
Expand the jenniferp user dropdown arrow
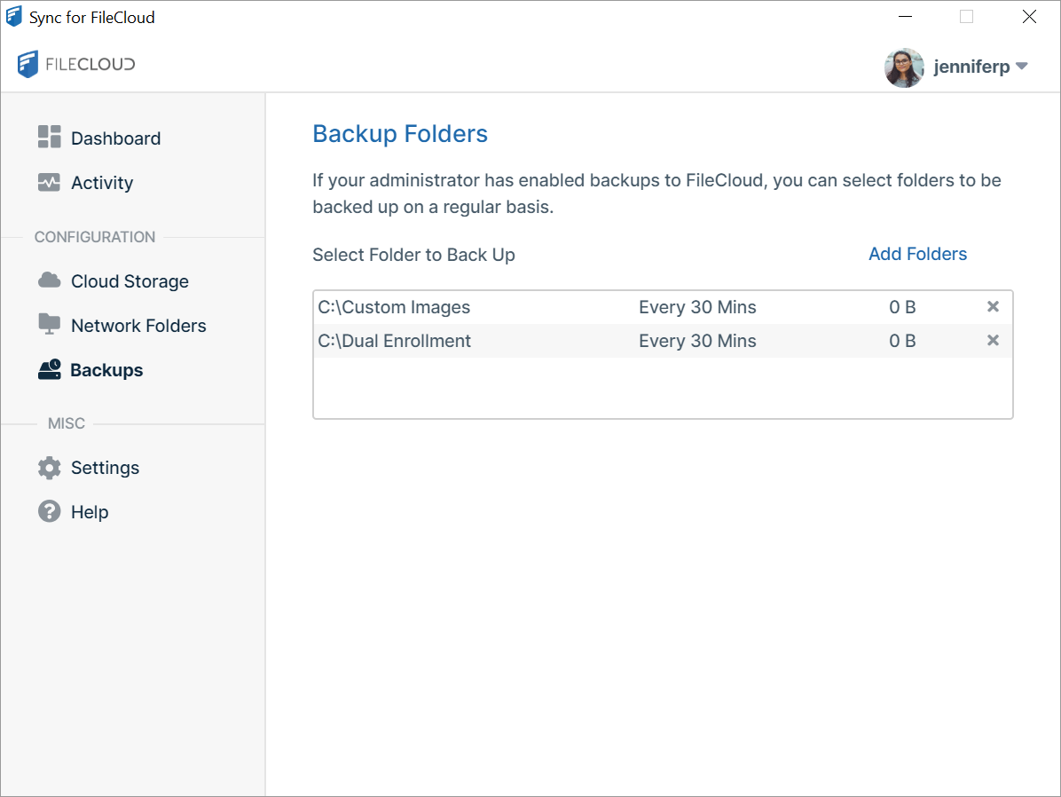[x=1021, y=67]
